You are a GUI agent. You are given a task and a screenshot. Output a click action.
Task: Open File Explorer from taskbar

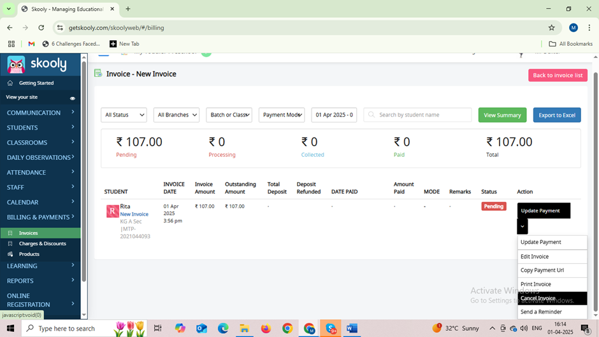245,328
